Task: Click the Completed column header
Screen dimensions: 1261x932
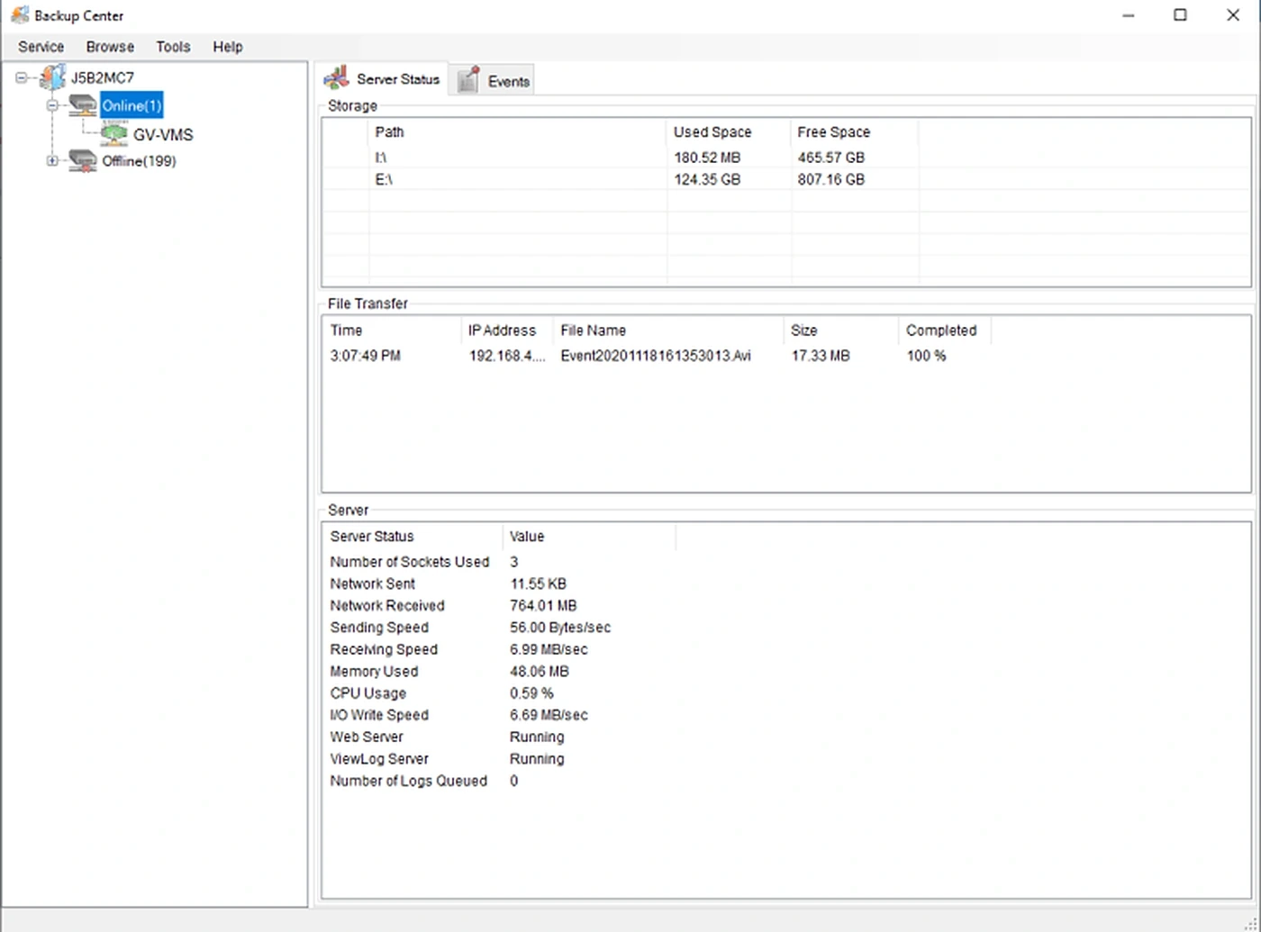Action: click(945, 330)
